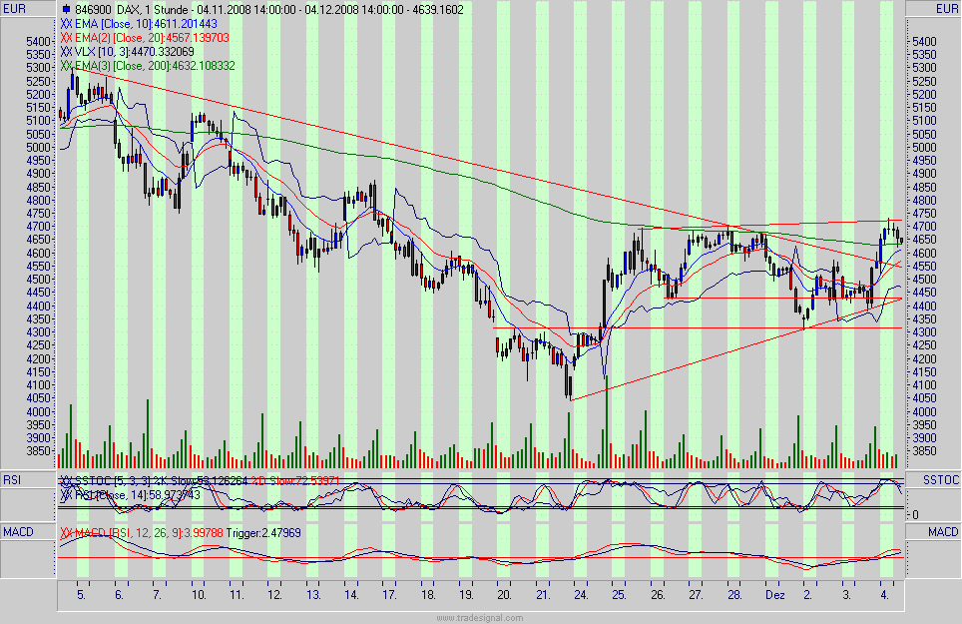Select the SSTOC [5, 3, 3] %K Slow legend
962x624 pixels.
click(x=161, y=480)
